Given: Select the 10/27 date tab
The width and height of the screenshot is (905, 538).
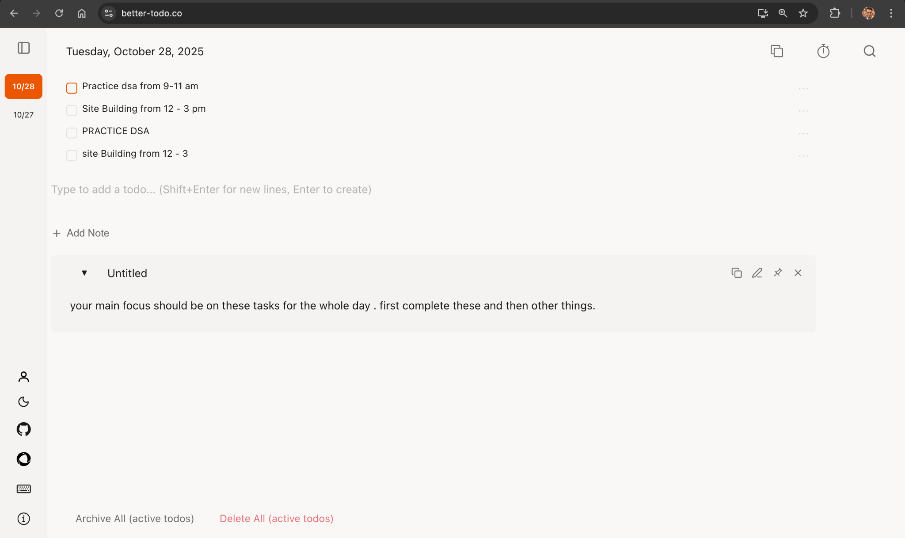Looking at the screenshot, I should (x=23, y=115).
